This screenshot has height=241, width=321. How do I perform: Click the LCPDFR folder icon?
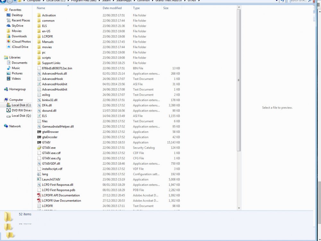[x=39, y=36]
